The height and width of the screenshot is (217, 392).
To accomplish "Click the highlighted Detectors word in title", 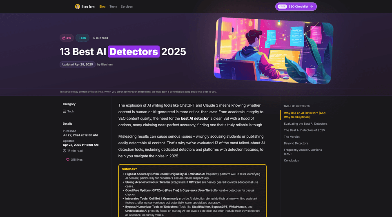I will point(134,51).
